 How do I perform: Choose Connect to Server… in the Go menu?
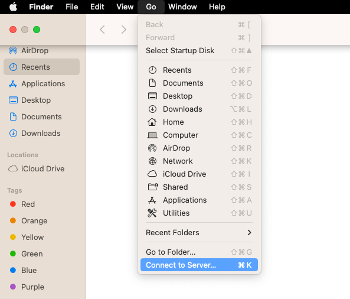(x=199, y=265)
